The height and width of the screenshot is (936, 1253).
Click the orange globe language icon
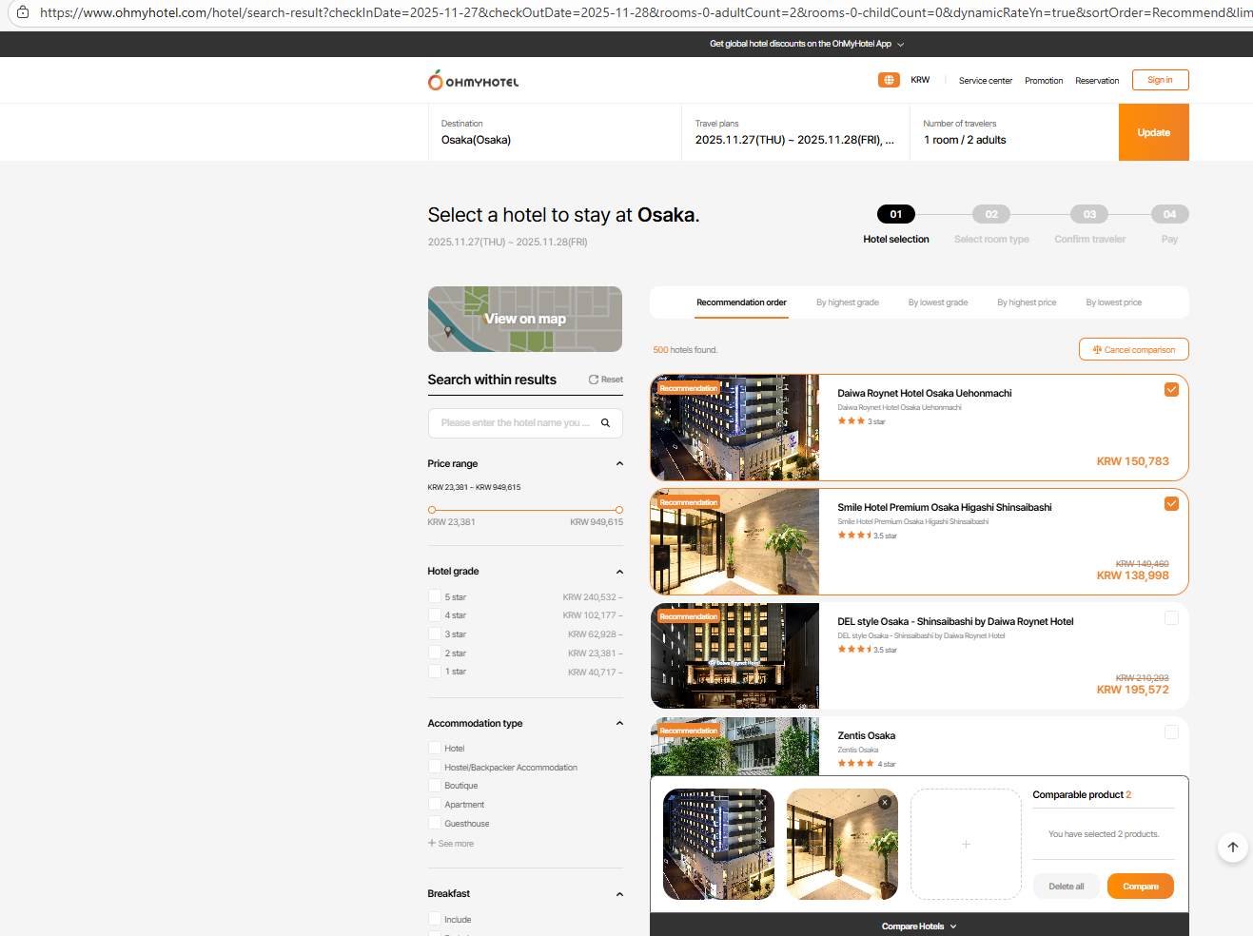pyautogui.click(x=889, y=80)
